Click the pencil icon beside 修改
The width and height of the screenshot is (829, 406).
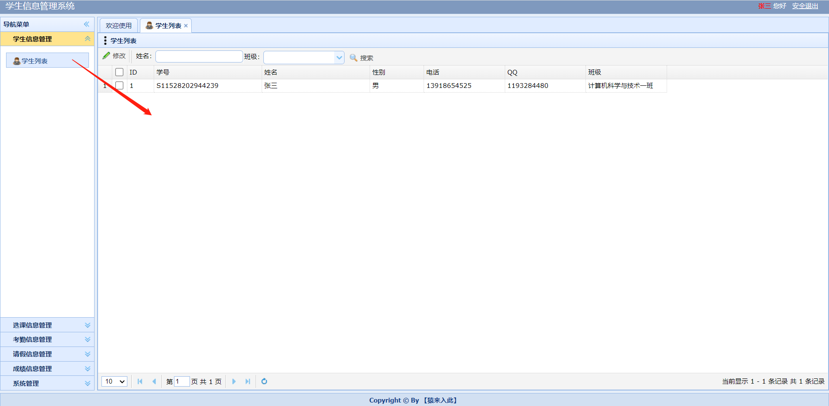106,56
